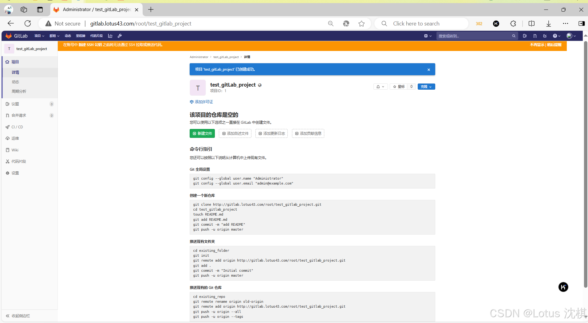Open the analytics chart icon in navbar
This screenshot has height=323, width=588.
(x=110, y=36)
